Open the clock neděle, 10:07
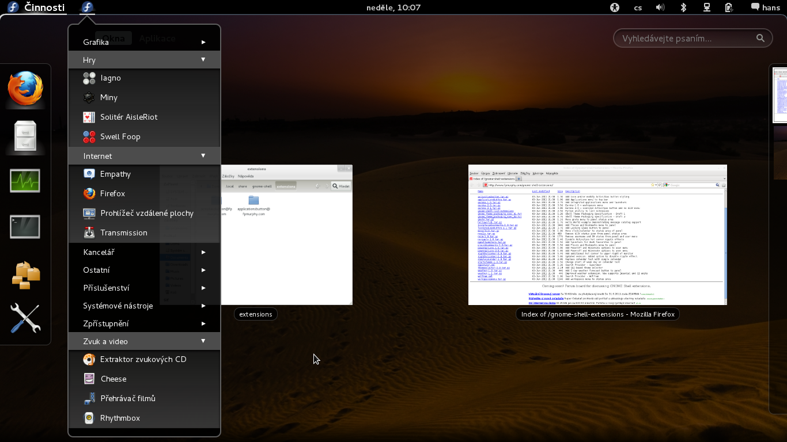 pyautogui.click(x=393, y=7)
